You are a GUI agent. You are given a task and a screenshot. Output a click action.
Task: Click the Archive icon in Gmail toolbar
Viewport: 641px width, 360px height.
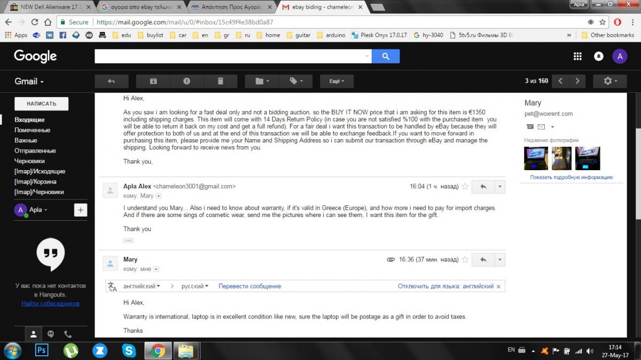coord(153,81)
